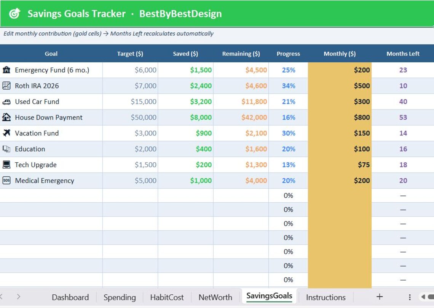The image size is (434, 308).
Task: Click the Saved ($) column header
Action: click(185, 54)
